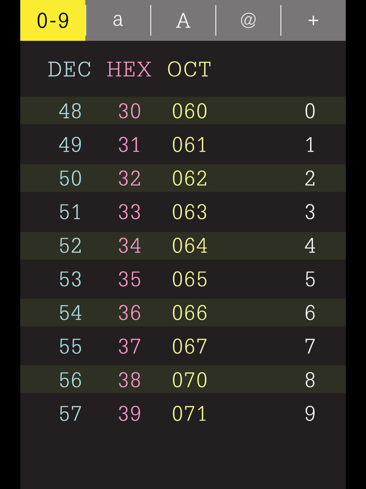Open the uppercase letters tab labeled A
Screen dimensions: 366x489
[183, 20]
